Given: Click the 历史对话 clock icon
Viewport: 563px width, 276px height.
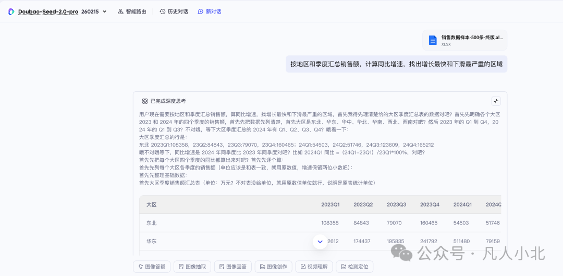Looking at the screenshot, I should (163, 11).
